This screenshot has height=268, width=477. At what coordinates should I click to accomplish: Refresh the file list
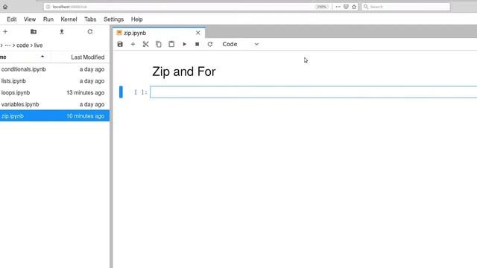point(90,31)
